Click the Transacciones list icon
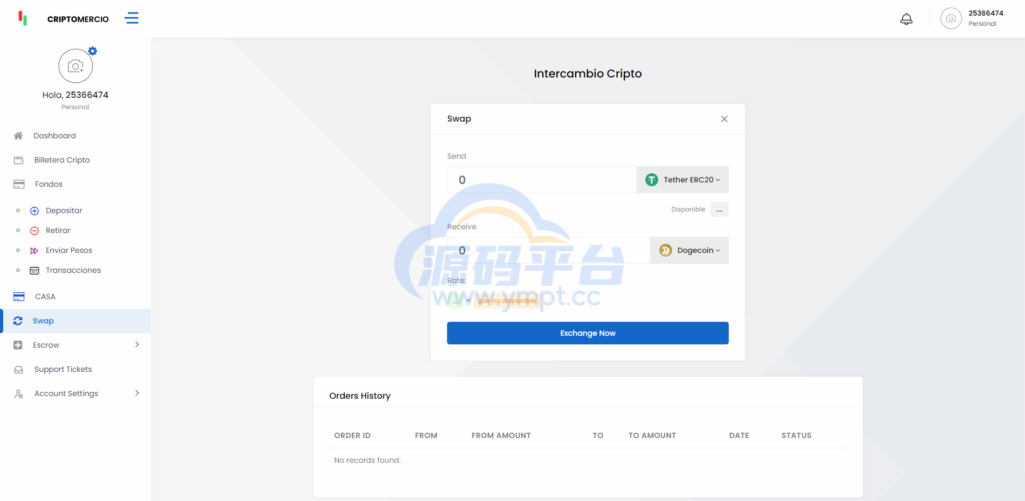Screen dimensions: 1025x501 [34, 271]
